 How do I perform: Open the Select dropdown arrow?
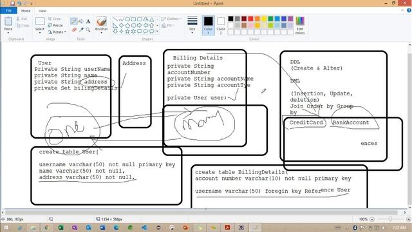point(40,33)
